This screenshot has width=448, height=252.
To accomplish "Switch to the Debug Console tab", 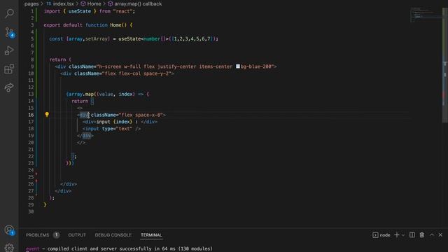I will [113, 235].
